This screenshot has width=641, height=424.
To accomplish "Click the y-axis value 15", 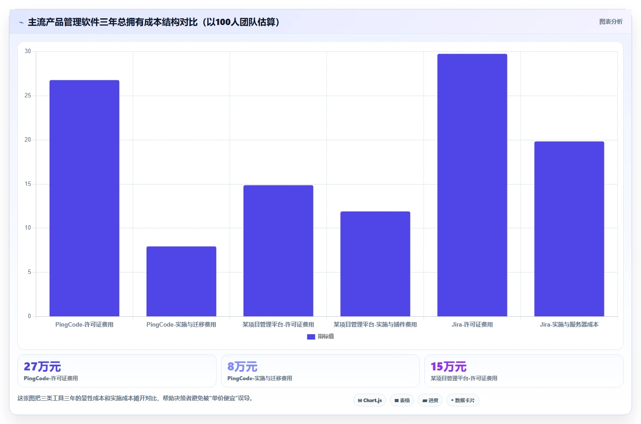I will click(28, 184).
